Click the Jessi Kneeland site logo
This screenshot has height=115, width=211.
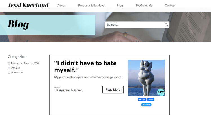pos(28,5)
